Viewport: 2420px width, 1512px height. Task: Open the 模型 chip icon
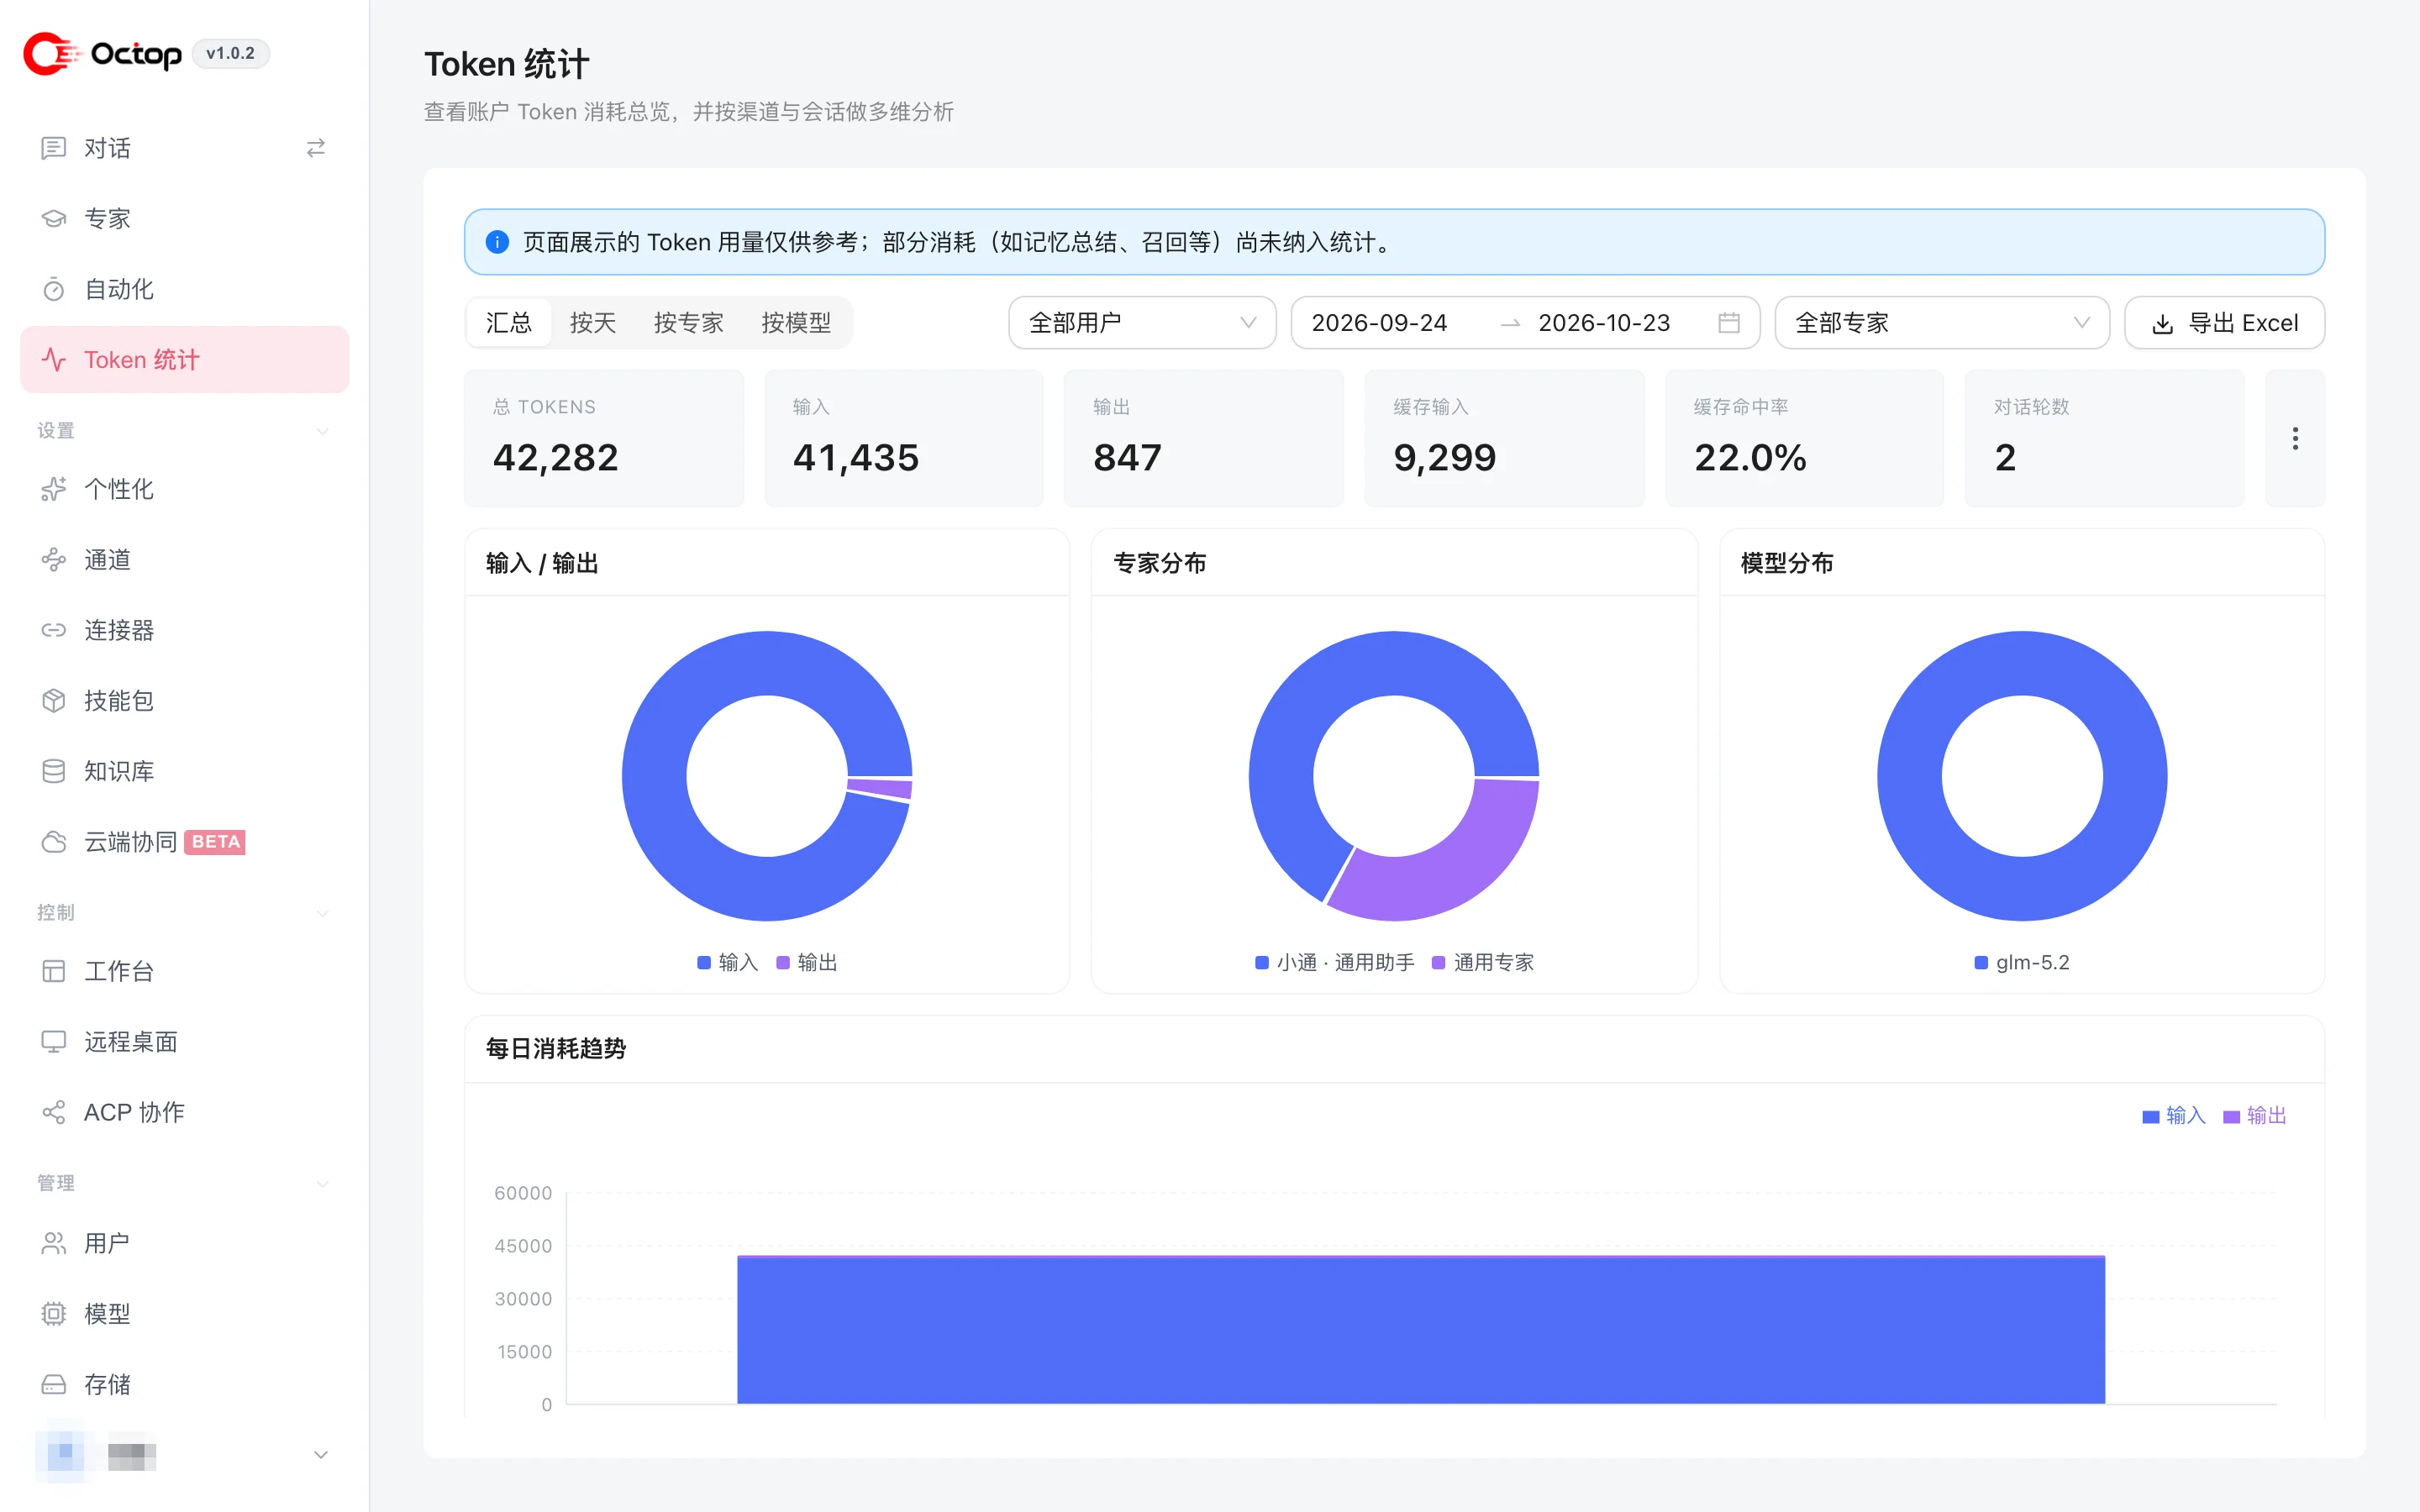[x=53, y=1314]
